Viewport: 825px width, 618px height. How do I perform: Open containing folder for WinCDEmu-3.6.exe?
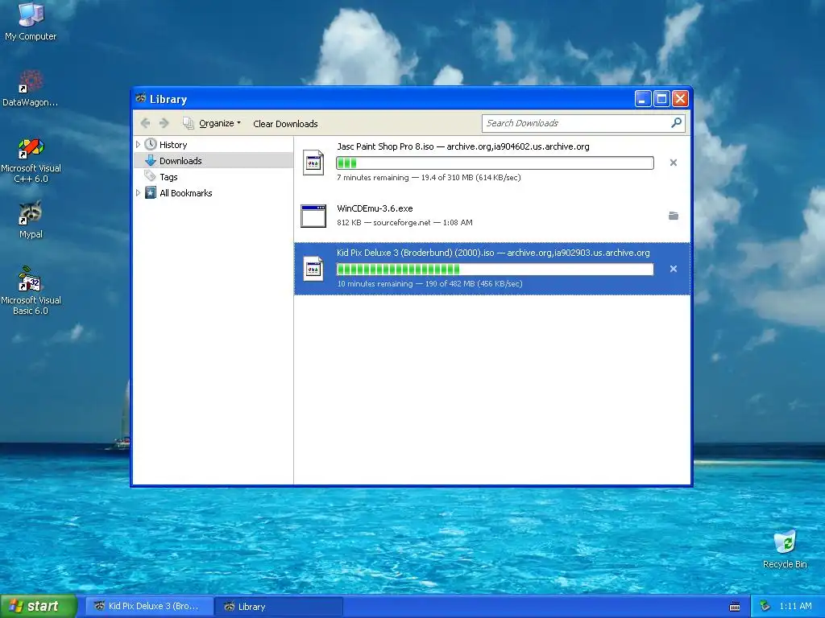coord(673,216)
